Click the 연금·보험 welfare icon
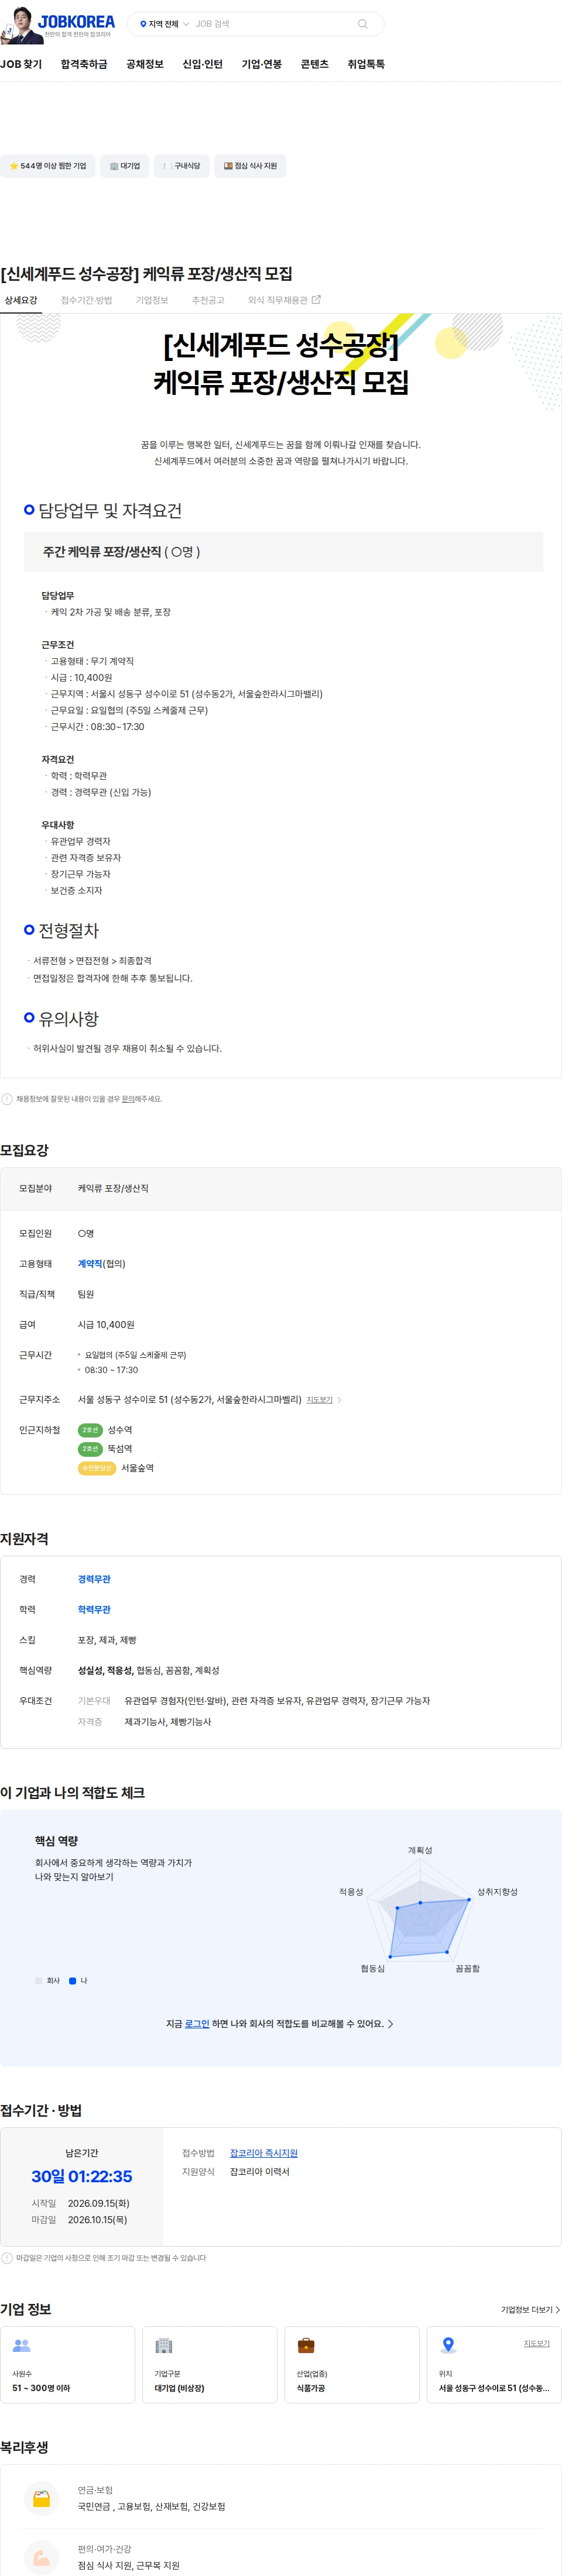 [x=41, y=2498]
